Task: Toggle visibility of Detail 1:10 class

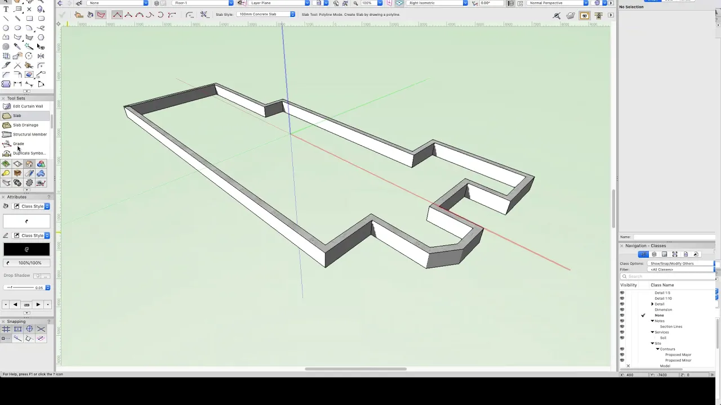Action: 622,298
